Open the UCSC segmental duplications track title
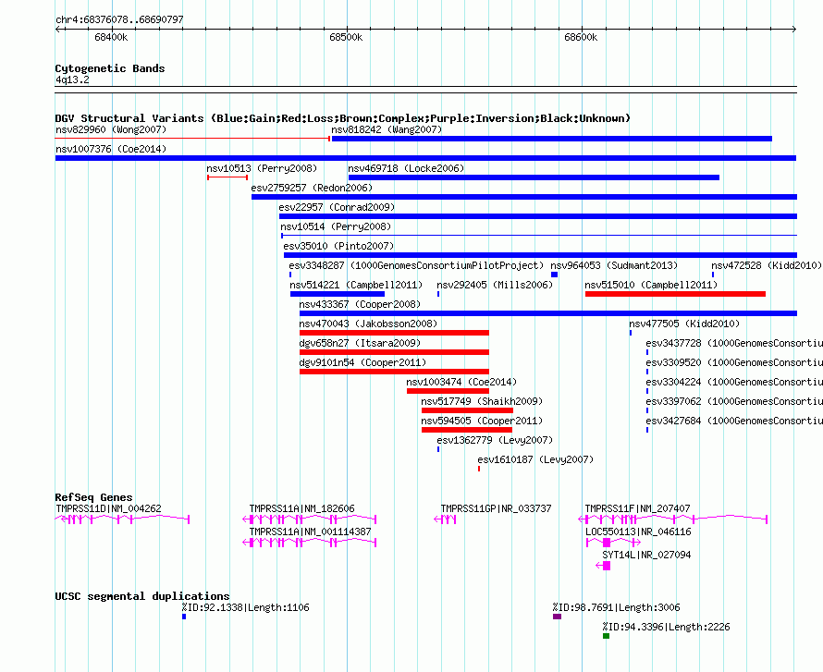823x672 pixels. tap(142, 596)
